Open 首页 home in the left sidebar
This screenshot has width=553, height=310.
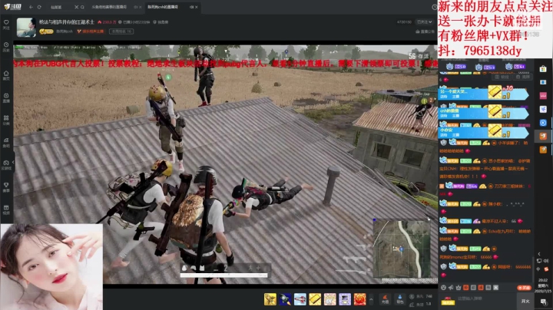pyautogui.click(x=6, y=75)
